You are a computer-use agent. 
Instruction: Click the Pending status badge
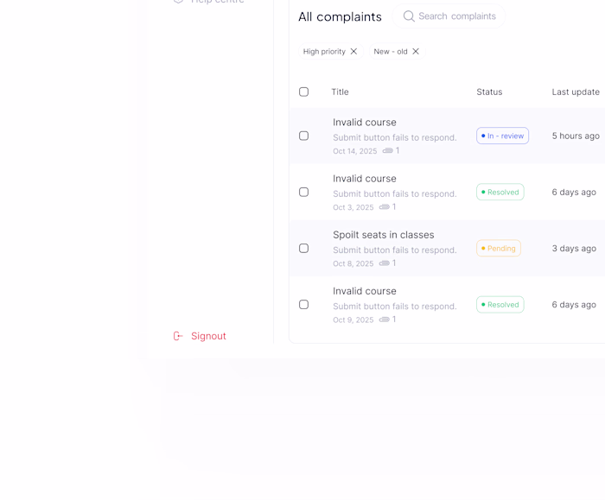[x=499, y=248]
